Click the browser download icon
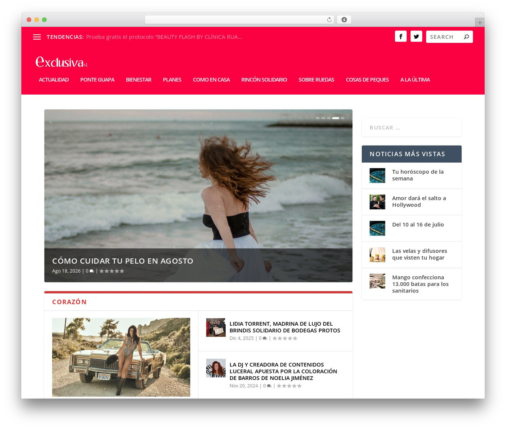The image size is (506, 429). (344, 20)
